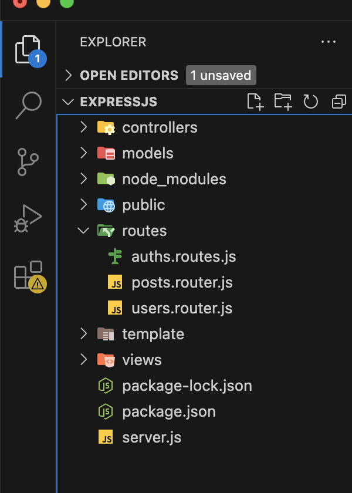Screen dimensions: 352x493
Task: Select the models folder name
Action: click(148, 153)
